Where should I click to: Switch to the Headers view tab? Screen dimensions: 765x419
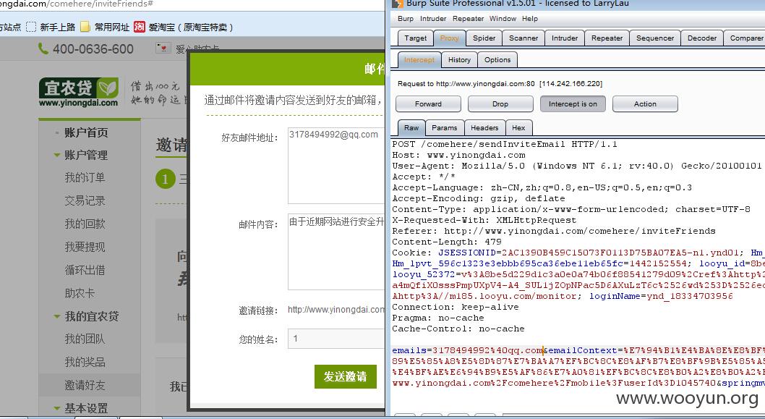pos(484,127)
